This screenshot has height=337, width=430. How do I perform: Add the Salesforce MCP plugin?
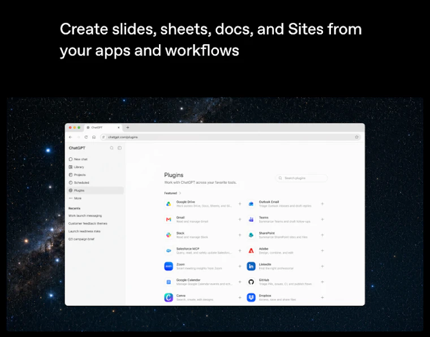pos(240,250)
